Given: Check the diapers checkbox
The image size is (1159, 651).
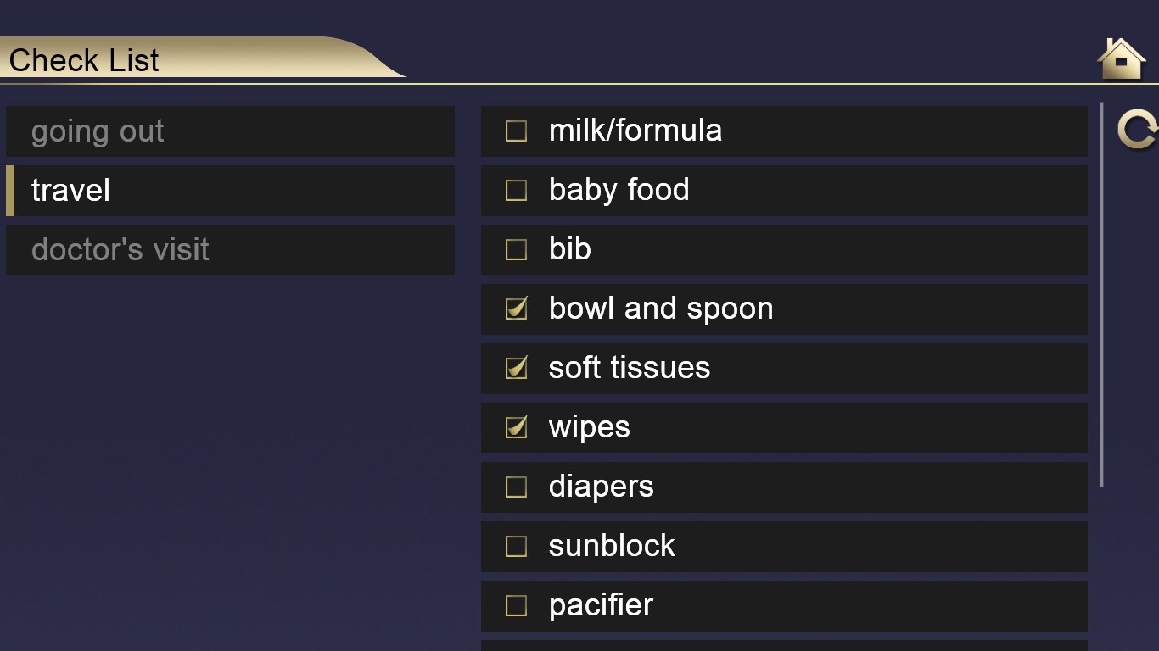Looking at the screenshot, I should 516,487.
